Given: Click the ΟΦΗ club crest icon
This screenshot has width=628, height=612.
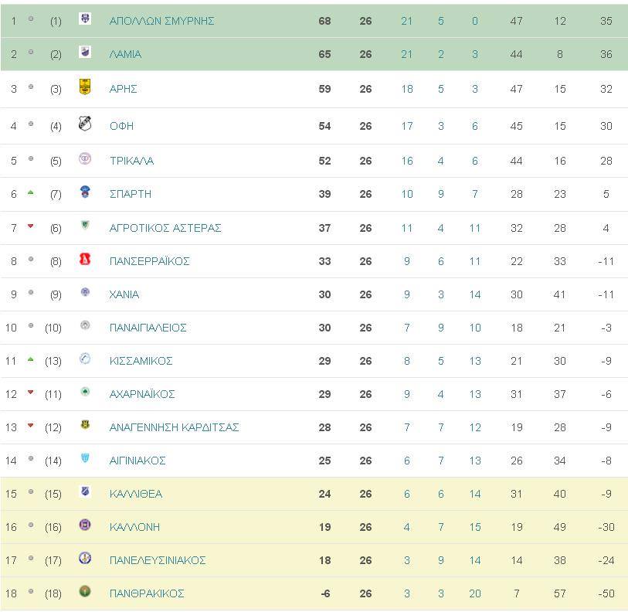Looking at the screenshot, I should (85, 124).
